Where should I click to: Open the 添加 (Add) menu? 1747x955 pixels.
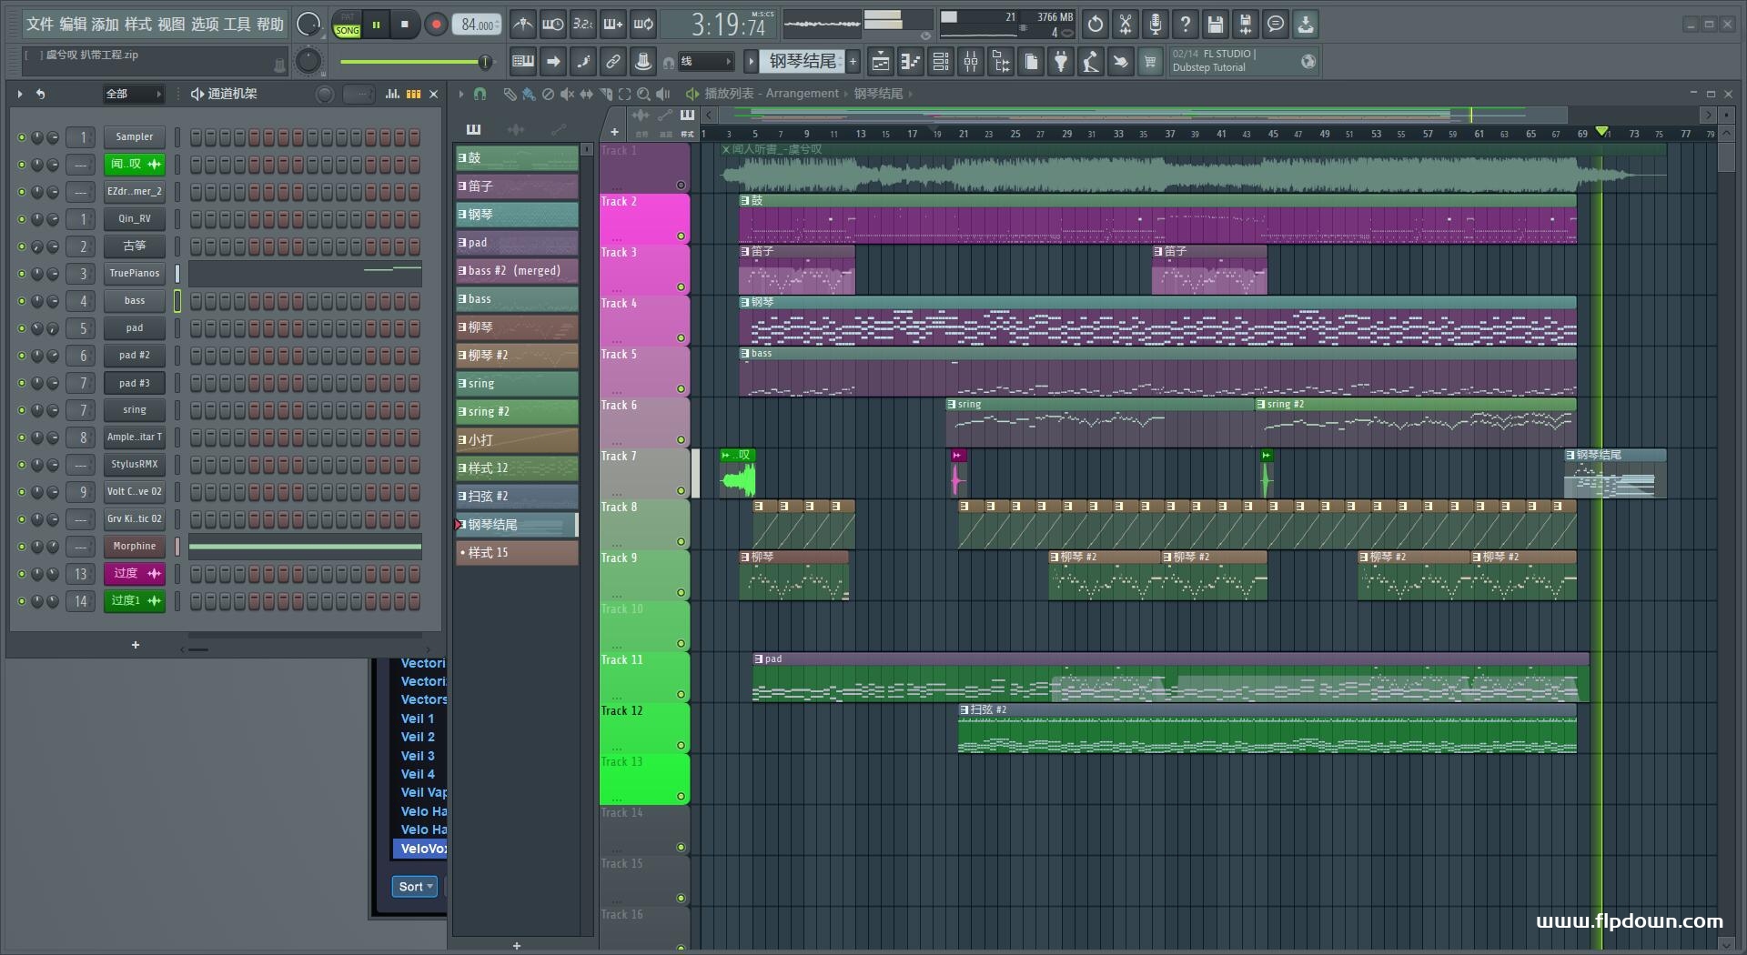click(x=105, y=25)
